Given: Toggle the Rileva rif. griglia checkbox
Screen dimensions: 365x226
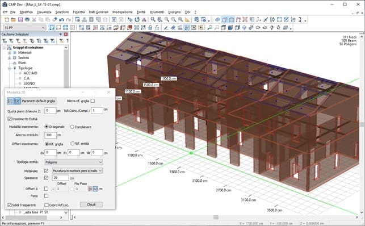Looking at the screenshot, I should coord(93,101).
